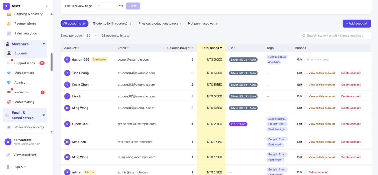Click the bell icon for Restock alerts

pos(9,24)
